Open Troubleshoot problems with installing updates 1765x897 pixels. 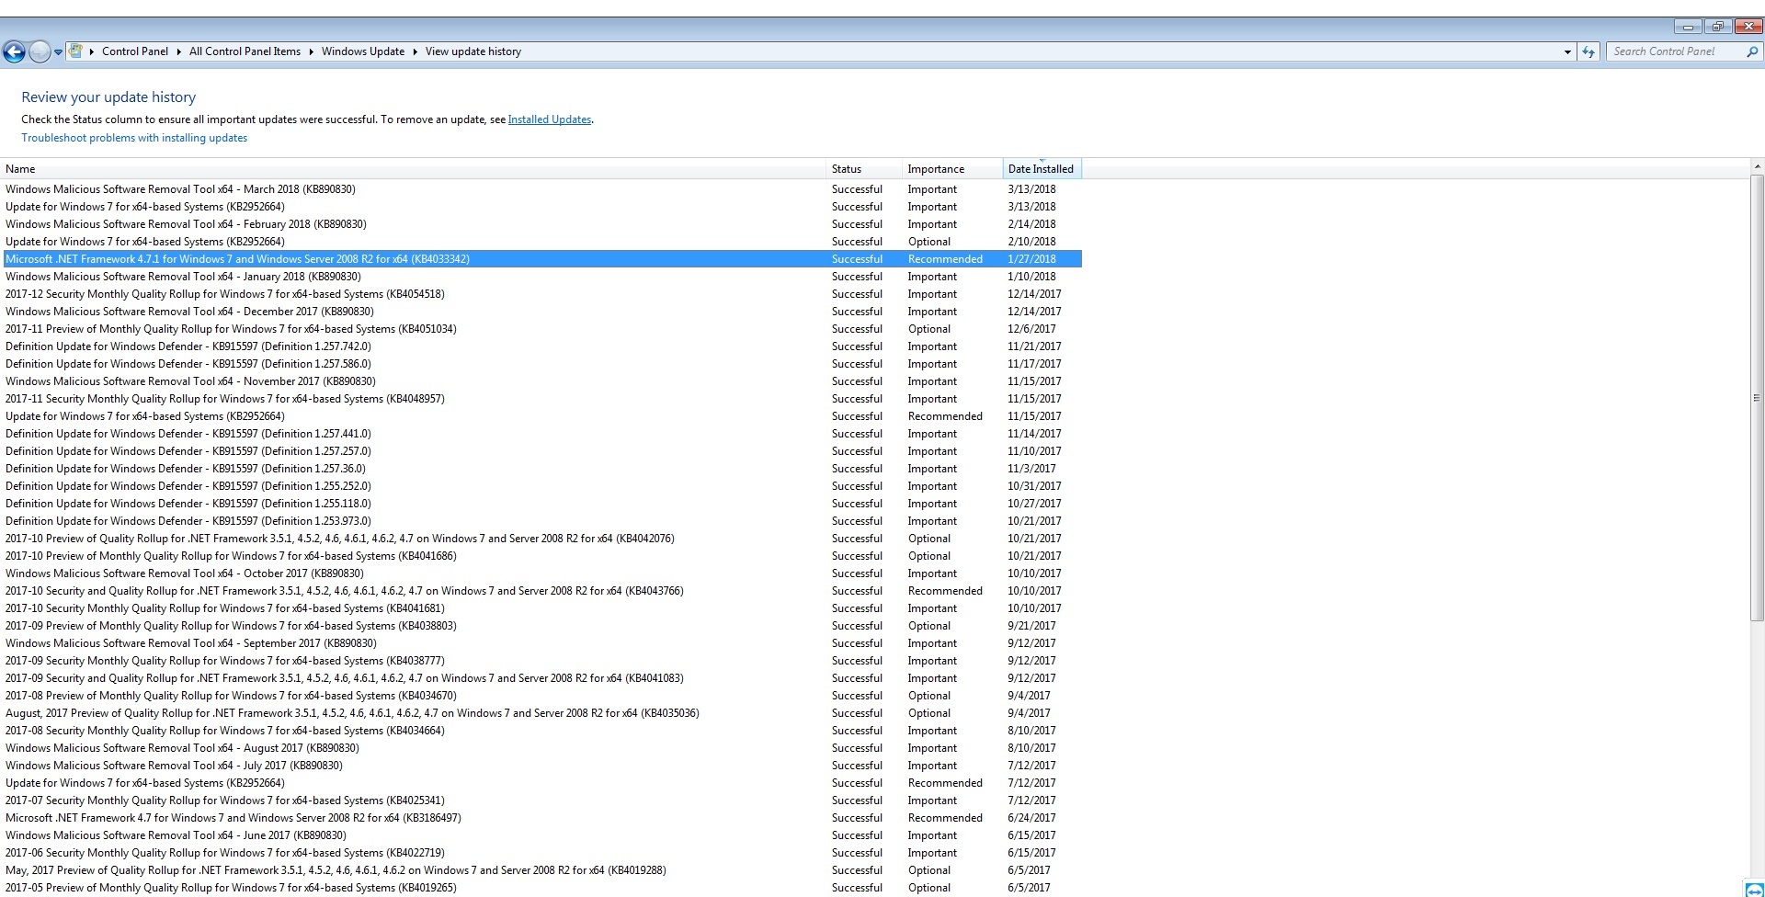click(x=134, y=138)
